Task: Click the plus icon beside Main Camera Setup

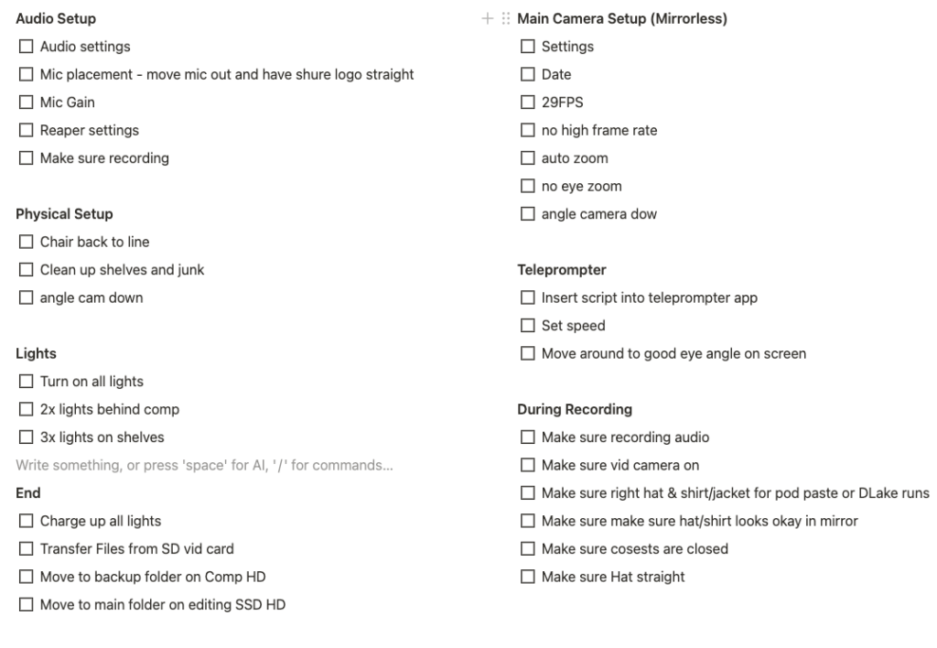Action: pyautogui.click(x=488, y=18)
